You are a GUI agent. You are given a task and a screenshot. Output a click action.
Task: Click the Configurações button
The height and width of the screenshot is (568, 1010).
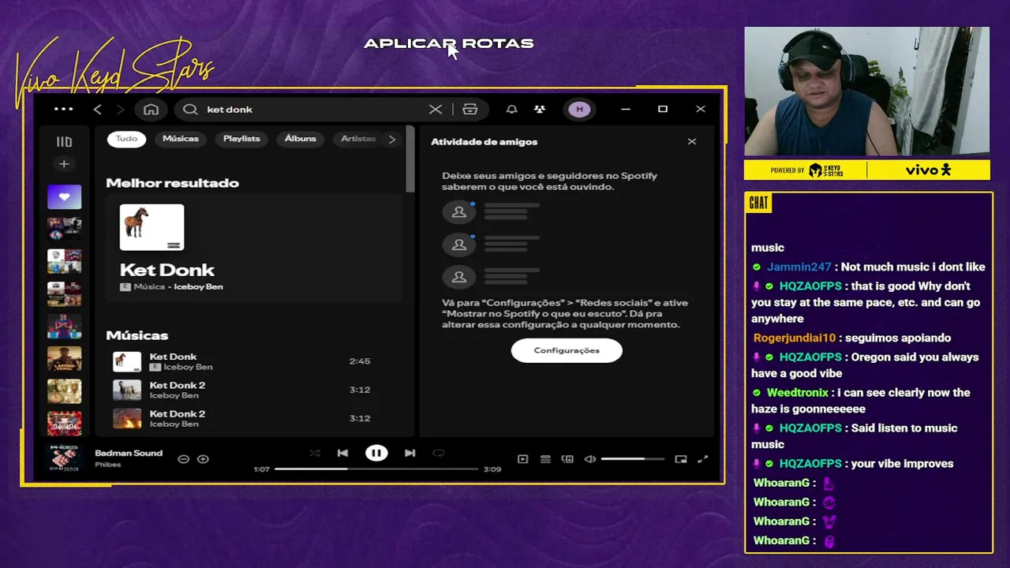[567, 350]
